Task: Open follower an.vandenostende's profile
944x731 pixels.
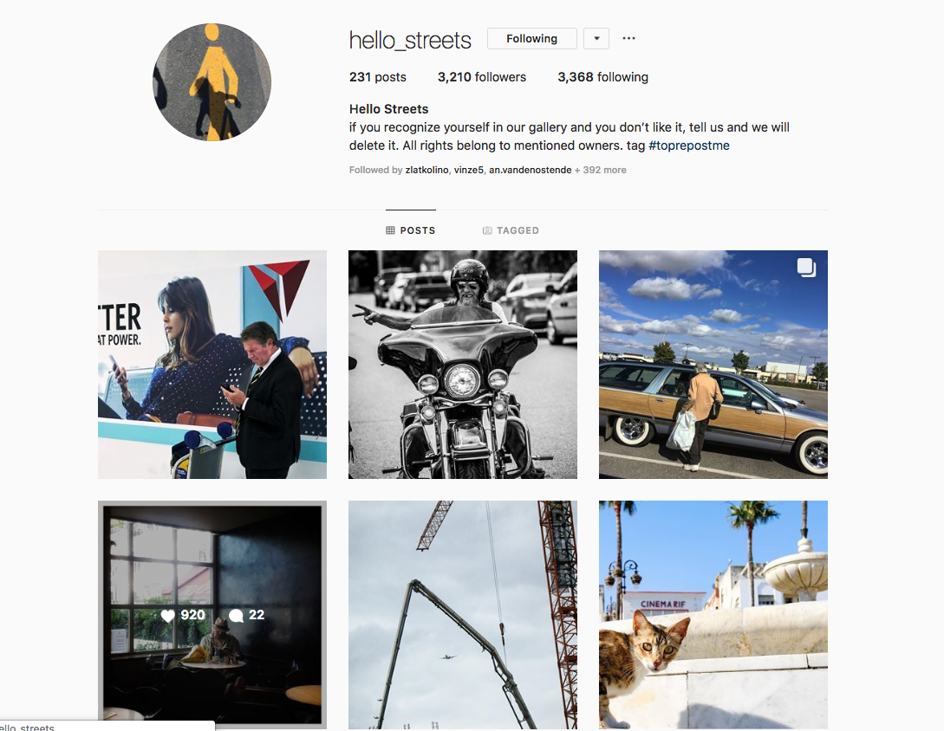Action: [530, 171]
